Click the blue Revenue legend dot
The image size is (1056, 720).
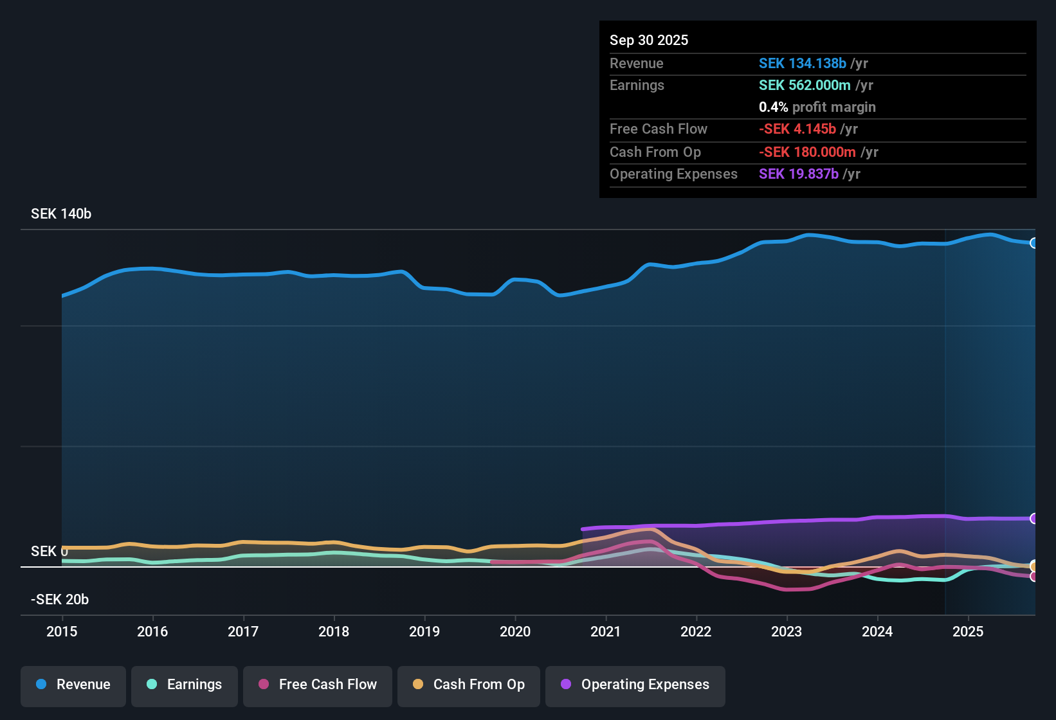click(x=41, y=685)
